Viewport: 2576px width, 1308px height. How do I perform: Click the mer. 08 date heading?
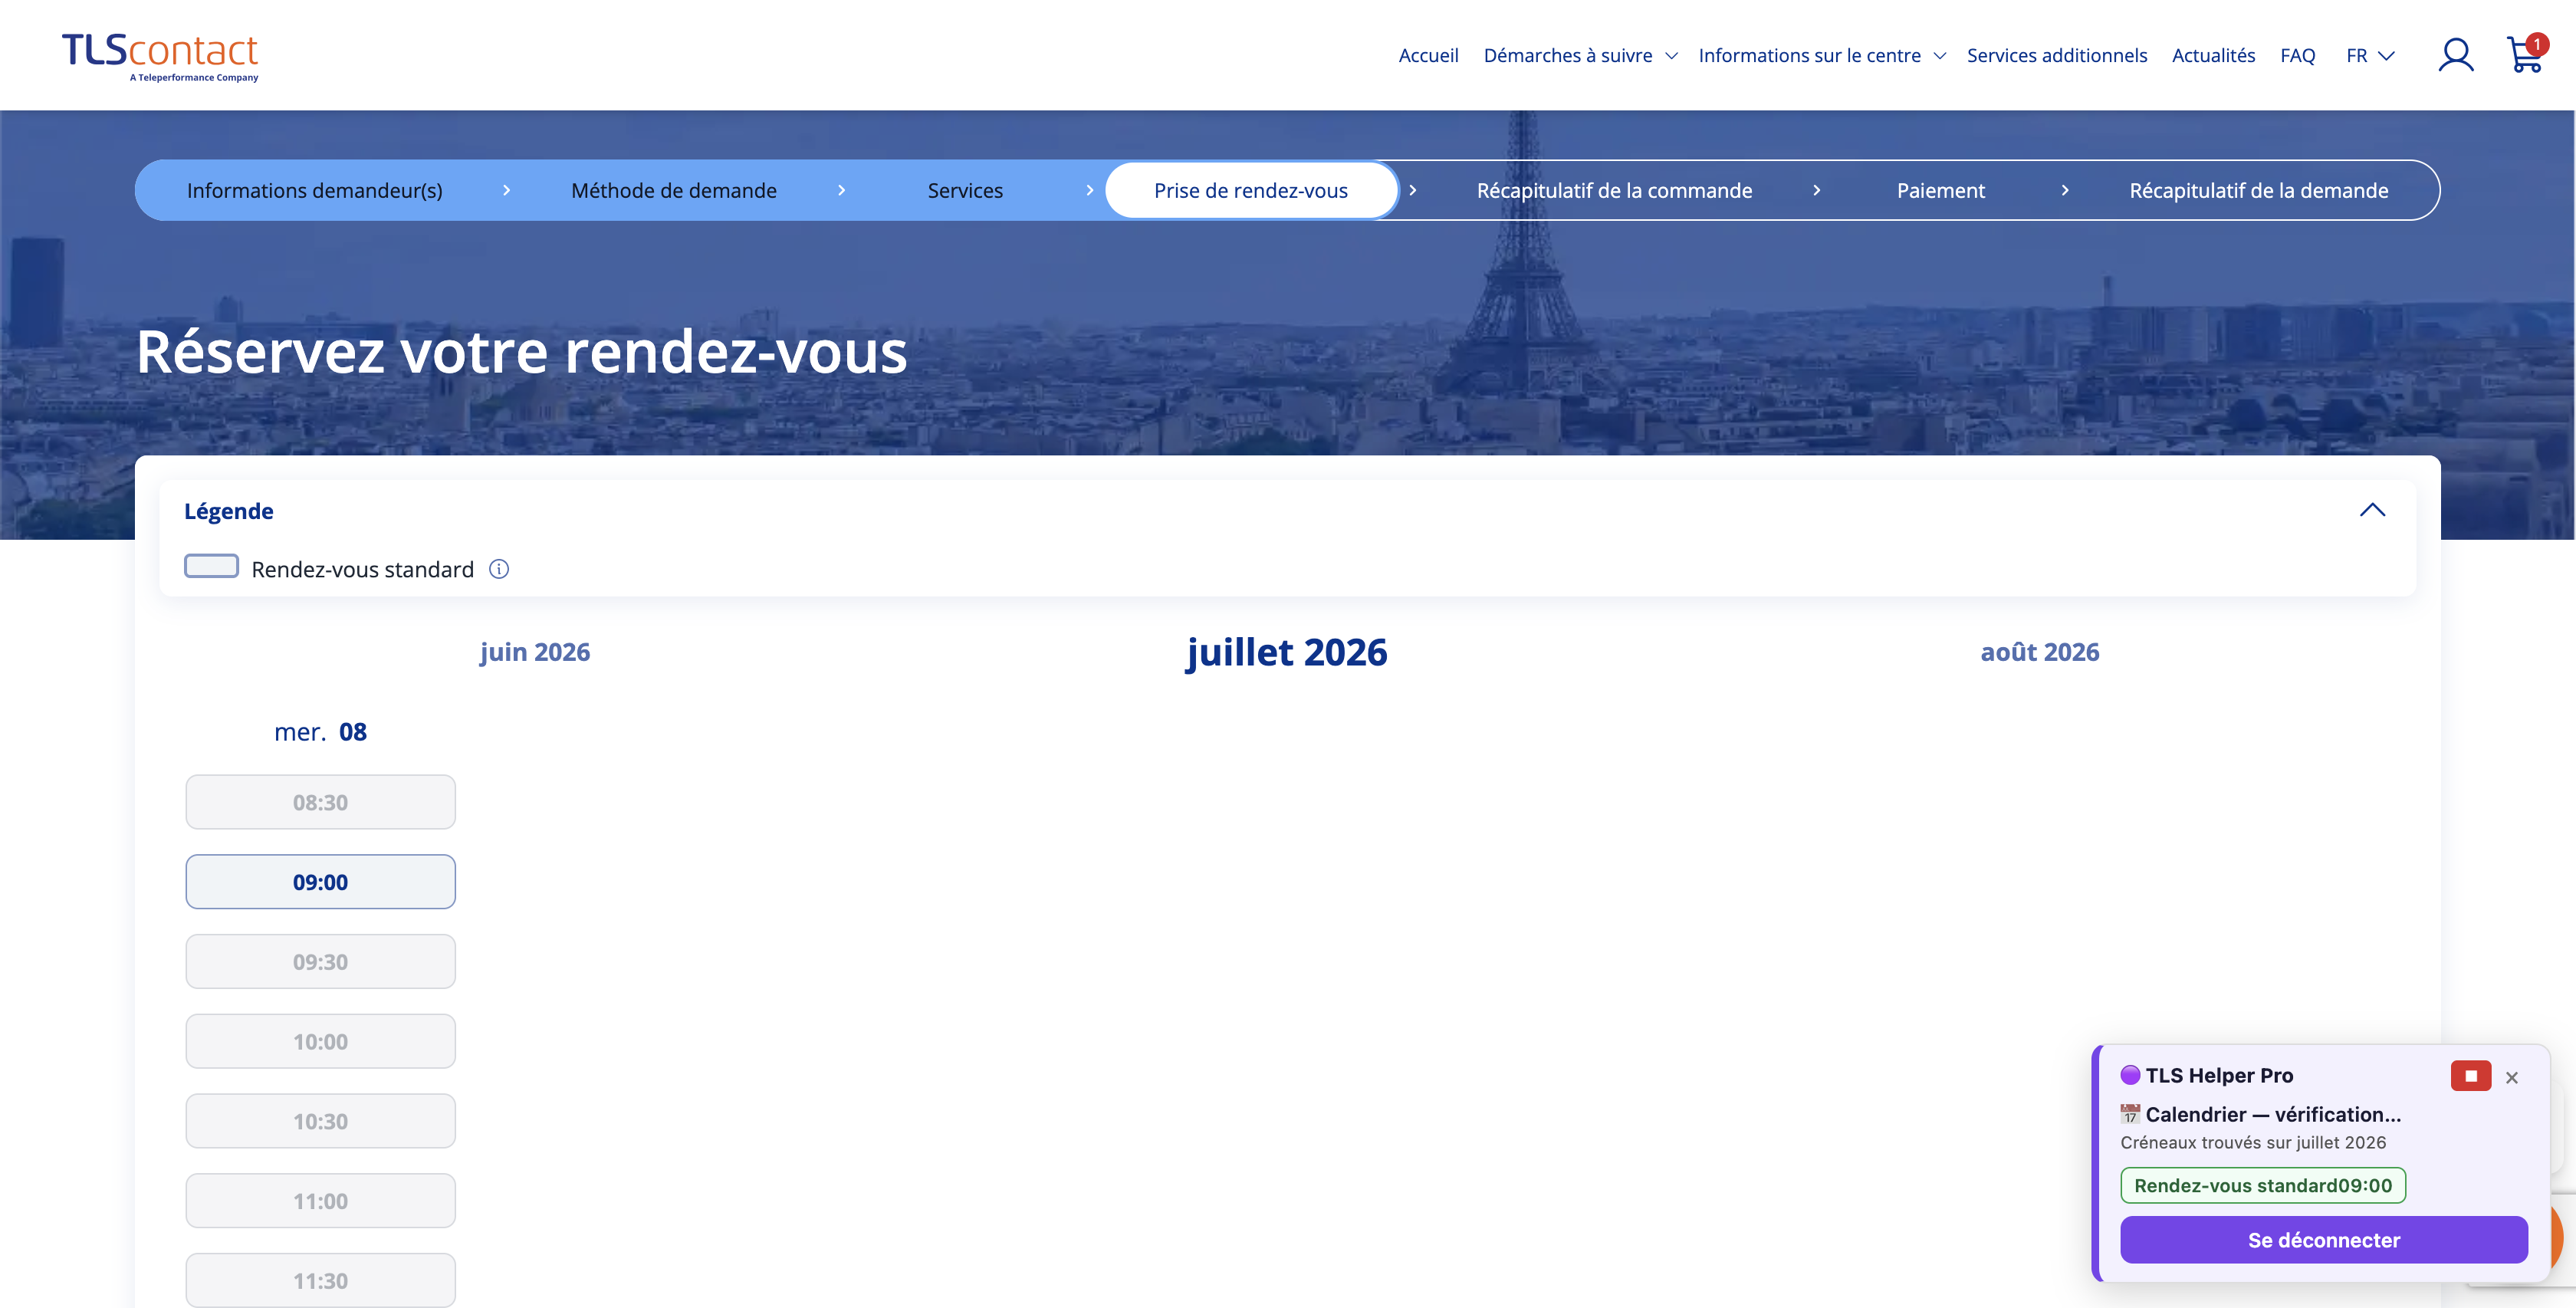(x=320, y=732)
